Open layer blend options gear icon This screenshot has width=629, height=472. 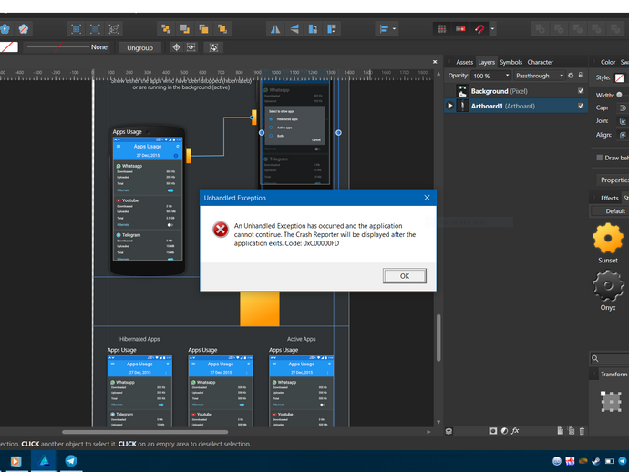pos(571,76)
